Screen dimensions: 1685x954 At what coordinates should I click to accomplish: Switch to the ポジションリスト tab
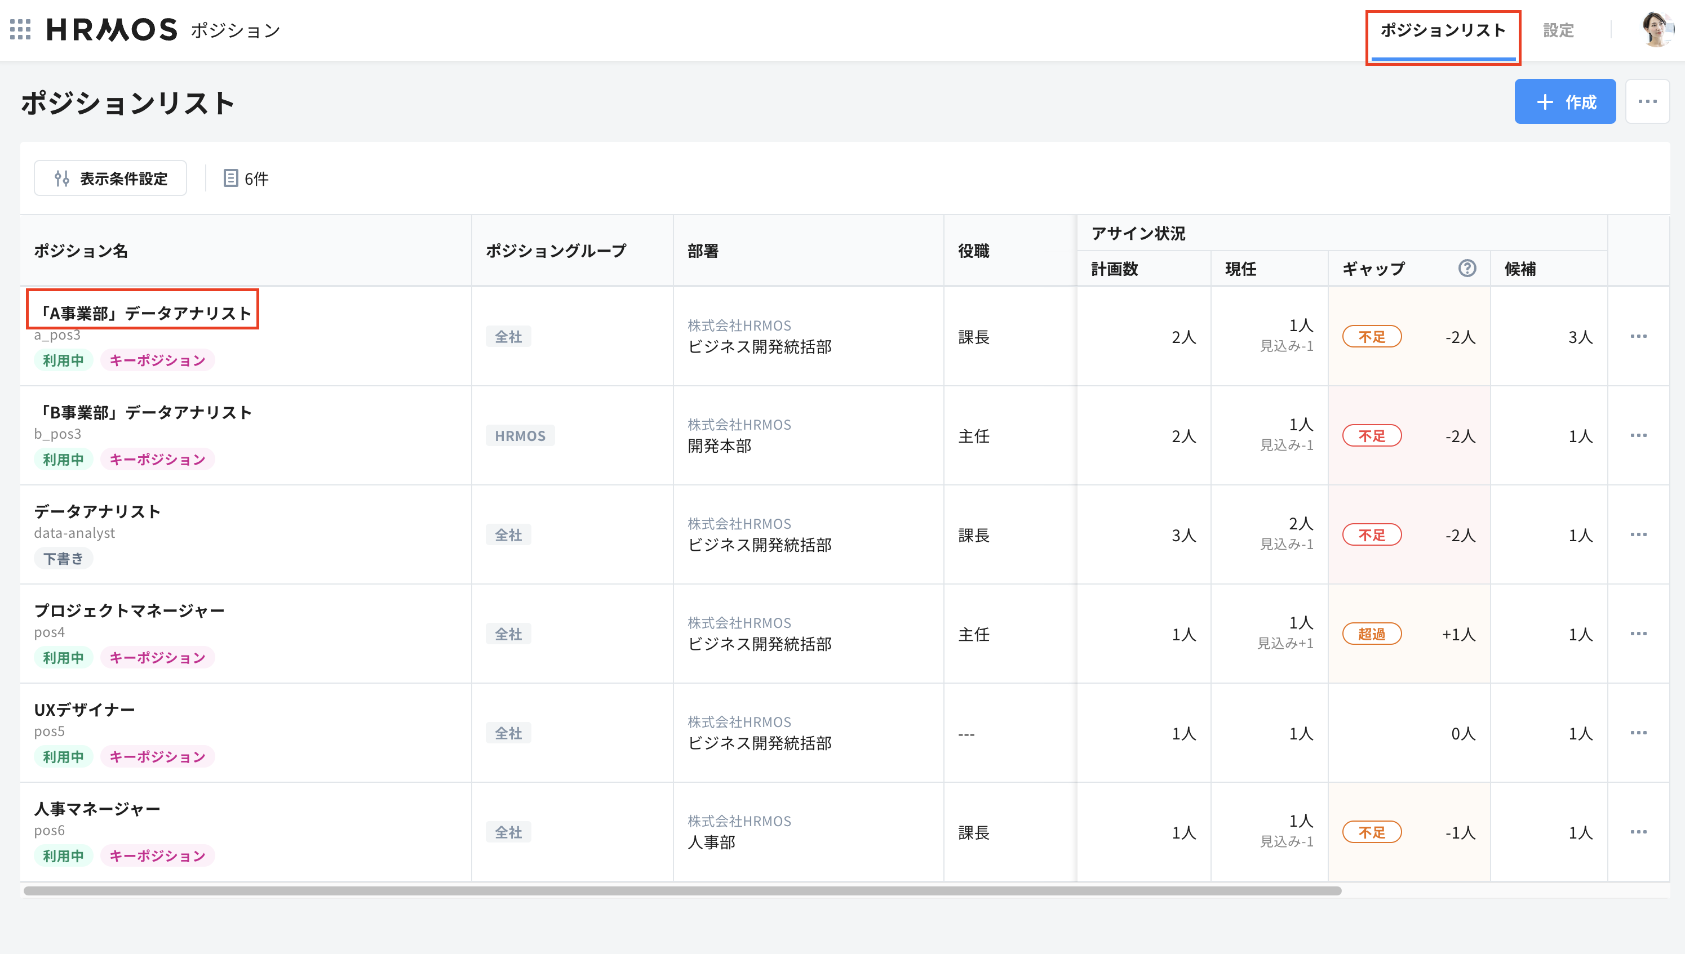(1443, 30)
